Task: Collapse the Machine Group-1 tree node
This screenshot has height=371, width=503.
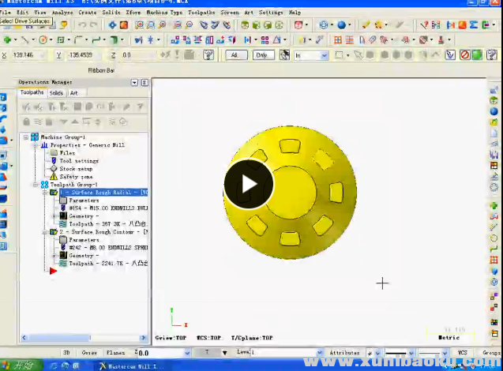Action: [26, 137]
